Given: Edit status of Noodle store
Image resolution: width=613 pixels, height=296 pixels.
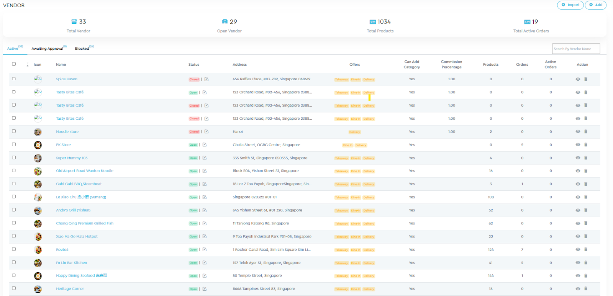Looking at the screenshot, I should coord(206,132).
